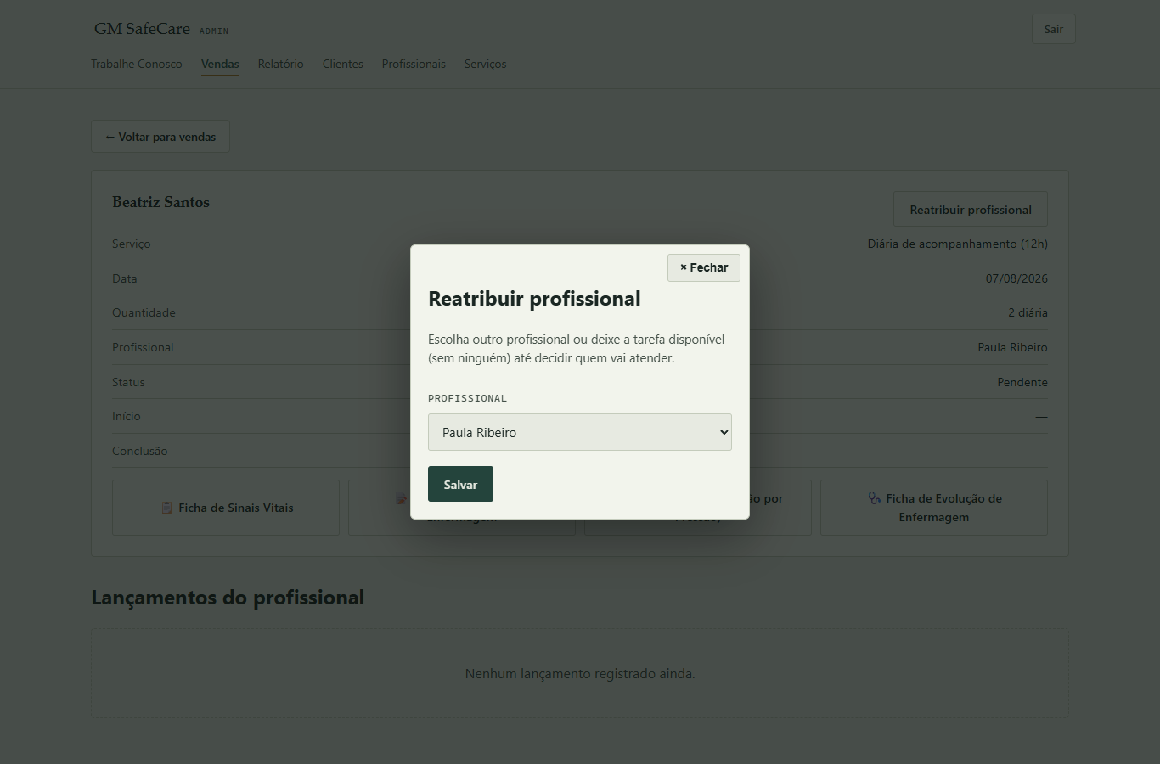This screenshot has width=1160, height=764.
Task: Click the Reatribuir profissional button on the card
Action: [x=971, y=210]
